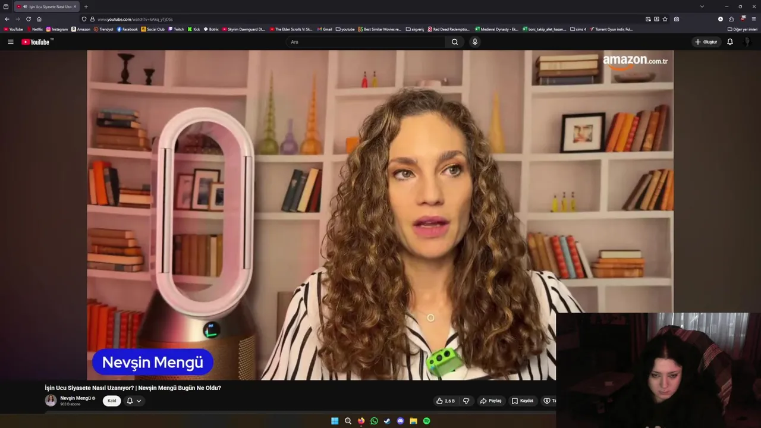Viewport: 761px width, 428px height.
Task: Start voice search with microphone icon
Action: point(474,42)
